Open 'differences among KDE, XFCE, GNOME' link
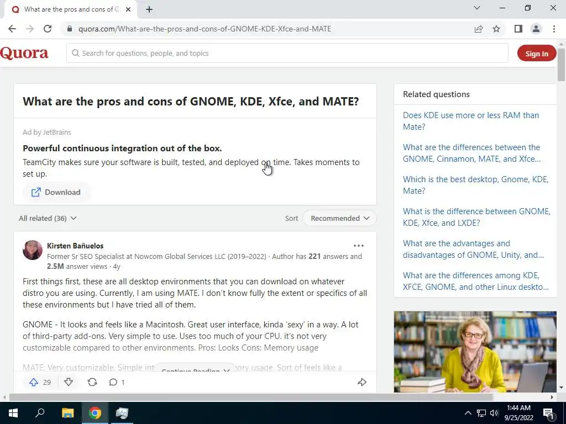Viewport: 566px width, 424px height. click(476, 281)
